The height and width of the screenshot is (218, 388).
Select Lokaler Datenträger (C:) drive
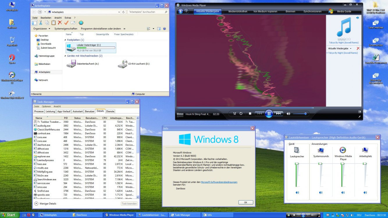point(91,48)
